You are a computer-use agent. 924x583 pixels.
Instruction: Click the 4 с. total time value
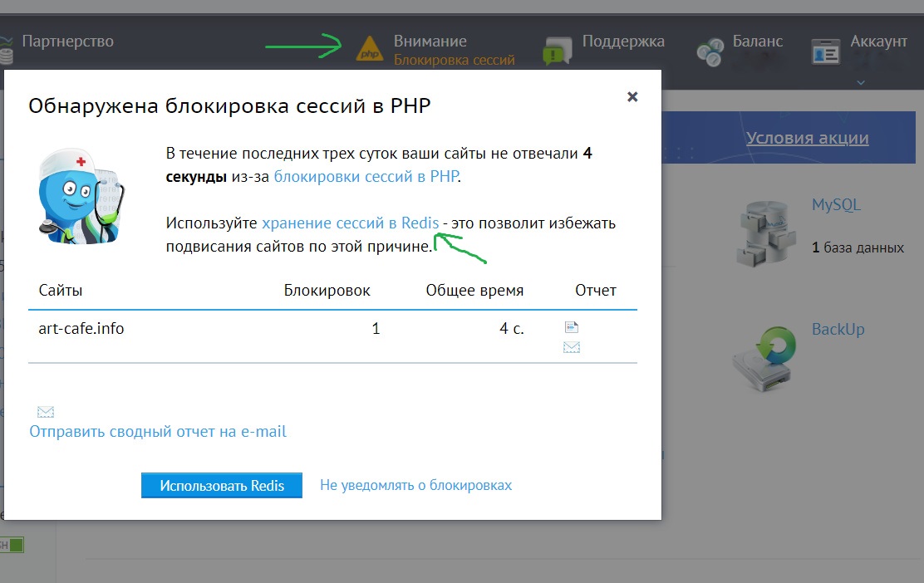512,328
